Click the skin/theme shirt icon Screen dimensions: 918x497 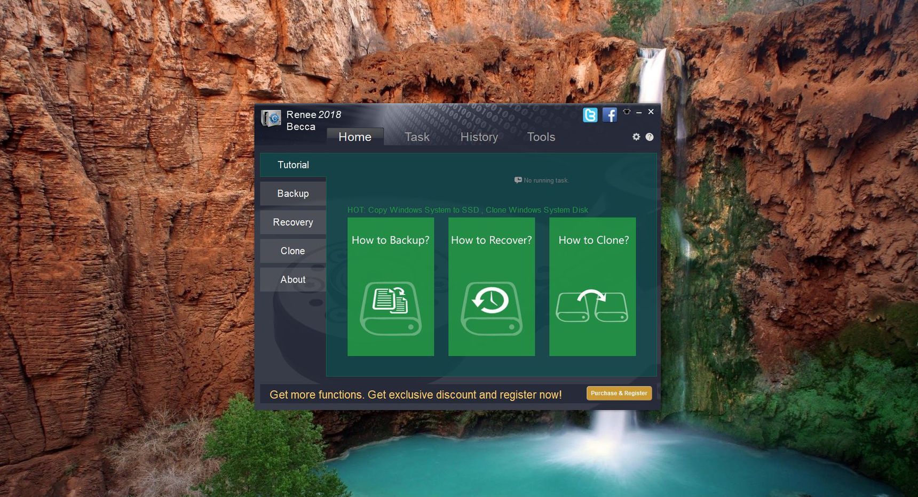pos(627,111)
